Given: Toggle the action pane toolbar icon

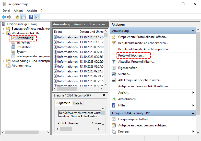Looking at the screenshot, I should (x=37, y=17).
